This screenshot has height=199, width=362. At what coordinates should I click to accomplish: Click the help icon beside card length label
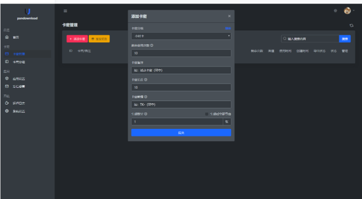[x=146, y=80]
